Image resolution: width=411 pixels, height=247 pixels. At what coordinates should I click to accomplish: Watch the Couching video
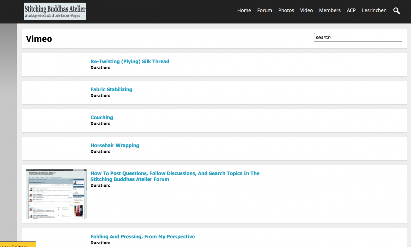tap(101, 117)
